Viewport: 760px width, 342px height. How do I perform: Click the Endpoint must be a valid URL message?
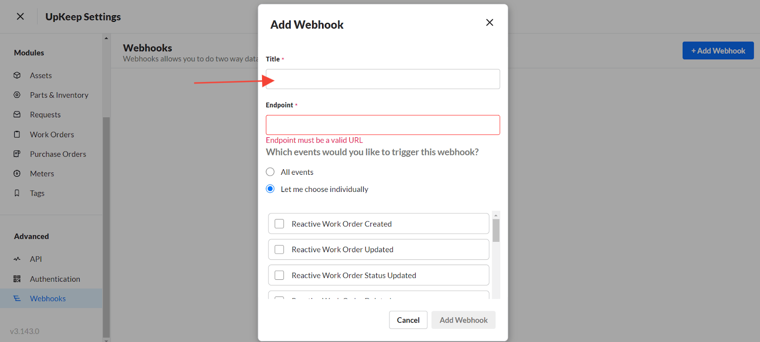coord(314,140)
